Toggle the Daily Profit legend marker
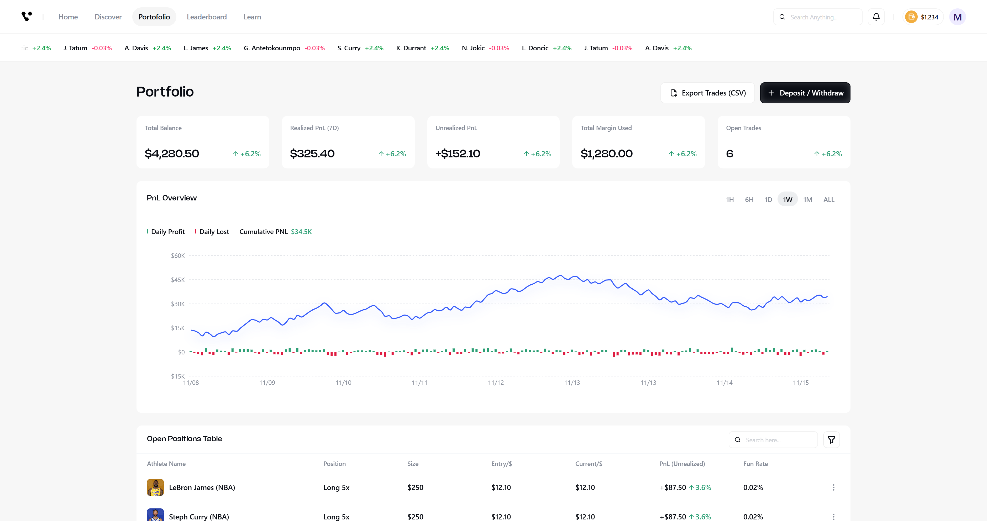987x521 pixels. click(x=148, y=231)
